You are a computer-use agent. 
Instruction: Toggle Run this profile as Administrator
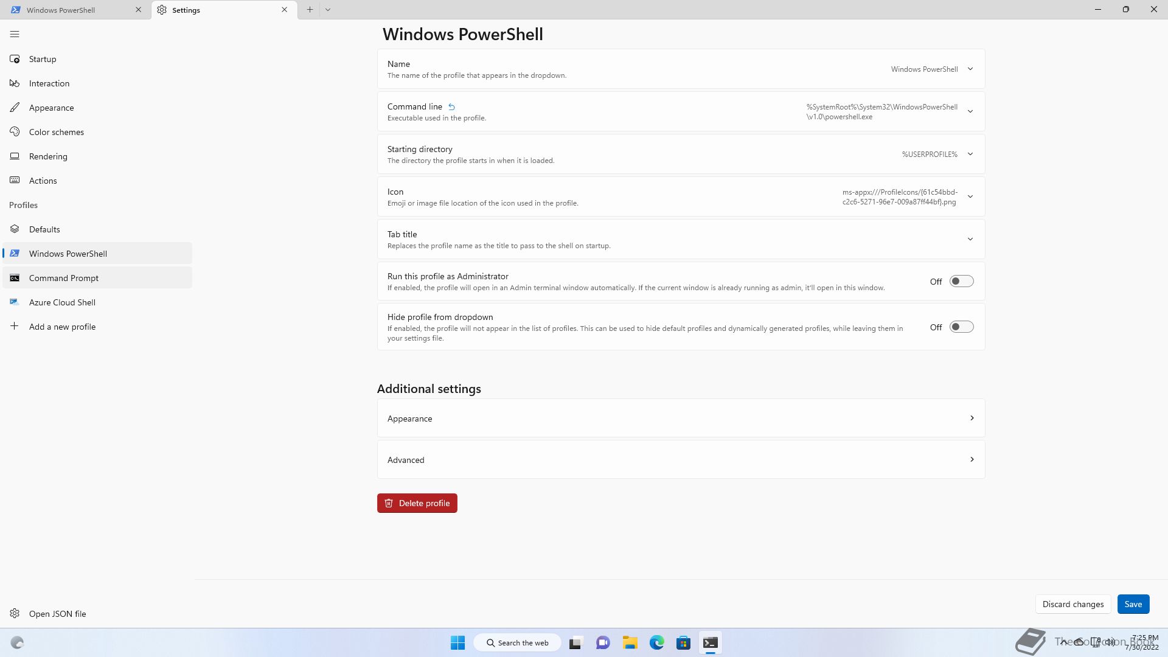tap(961, 281)
